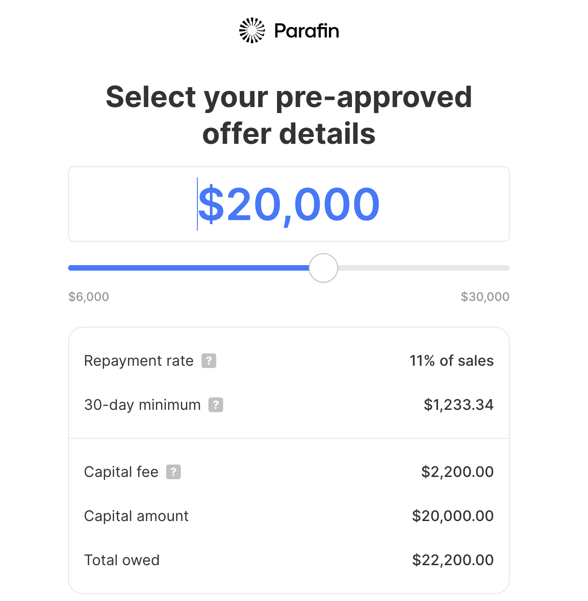Click into the $20,000 amount input field

tap(289, 204)
